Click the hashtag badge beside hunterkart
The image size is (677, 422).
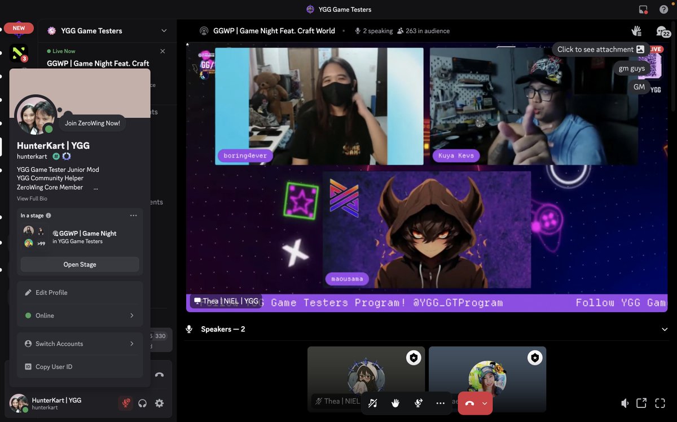56,156
